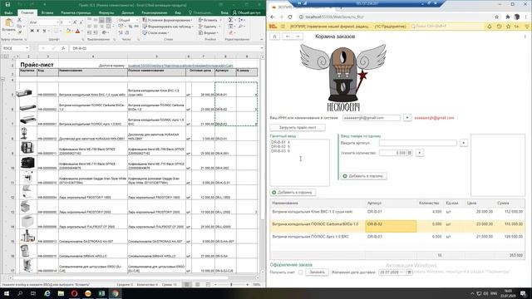The width and height of the screenshot is (532, 299).
Task: Switch to Excel Данные ribbon tab
Action: pyautogui.click(x=127, y=12)
